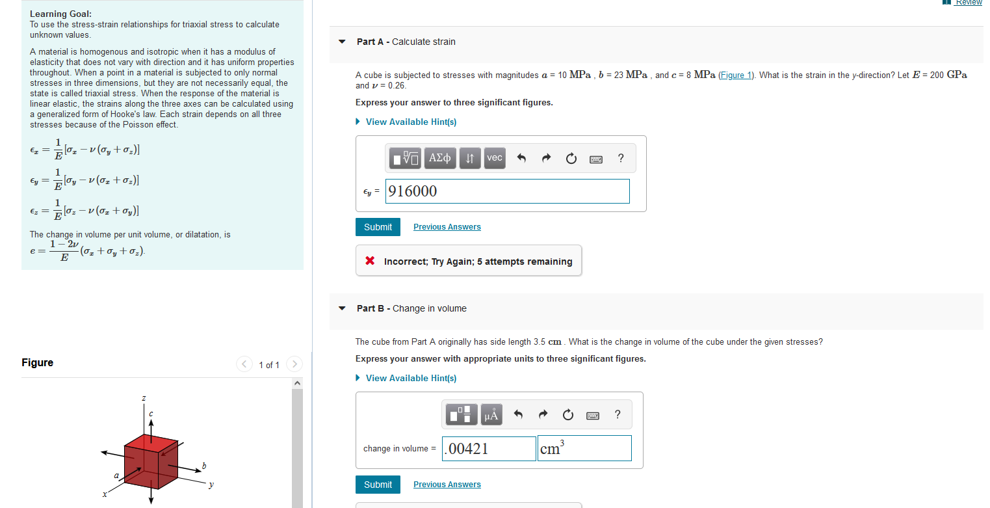Undo the last edit in Part A toolbar
990x508 pixels.
(x=521, y=157)
